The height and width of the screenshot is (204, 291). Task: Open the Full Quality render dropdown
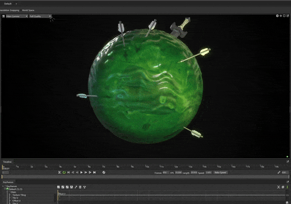point(40,16)
